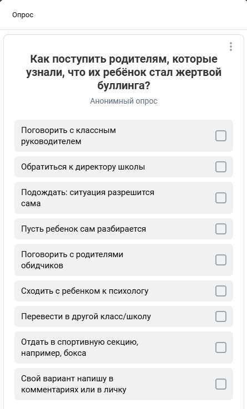Screen dimensions: 247x409
Task: Click the 'Анонимный опрос' subtitle text
Action: pos(124,101)
